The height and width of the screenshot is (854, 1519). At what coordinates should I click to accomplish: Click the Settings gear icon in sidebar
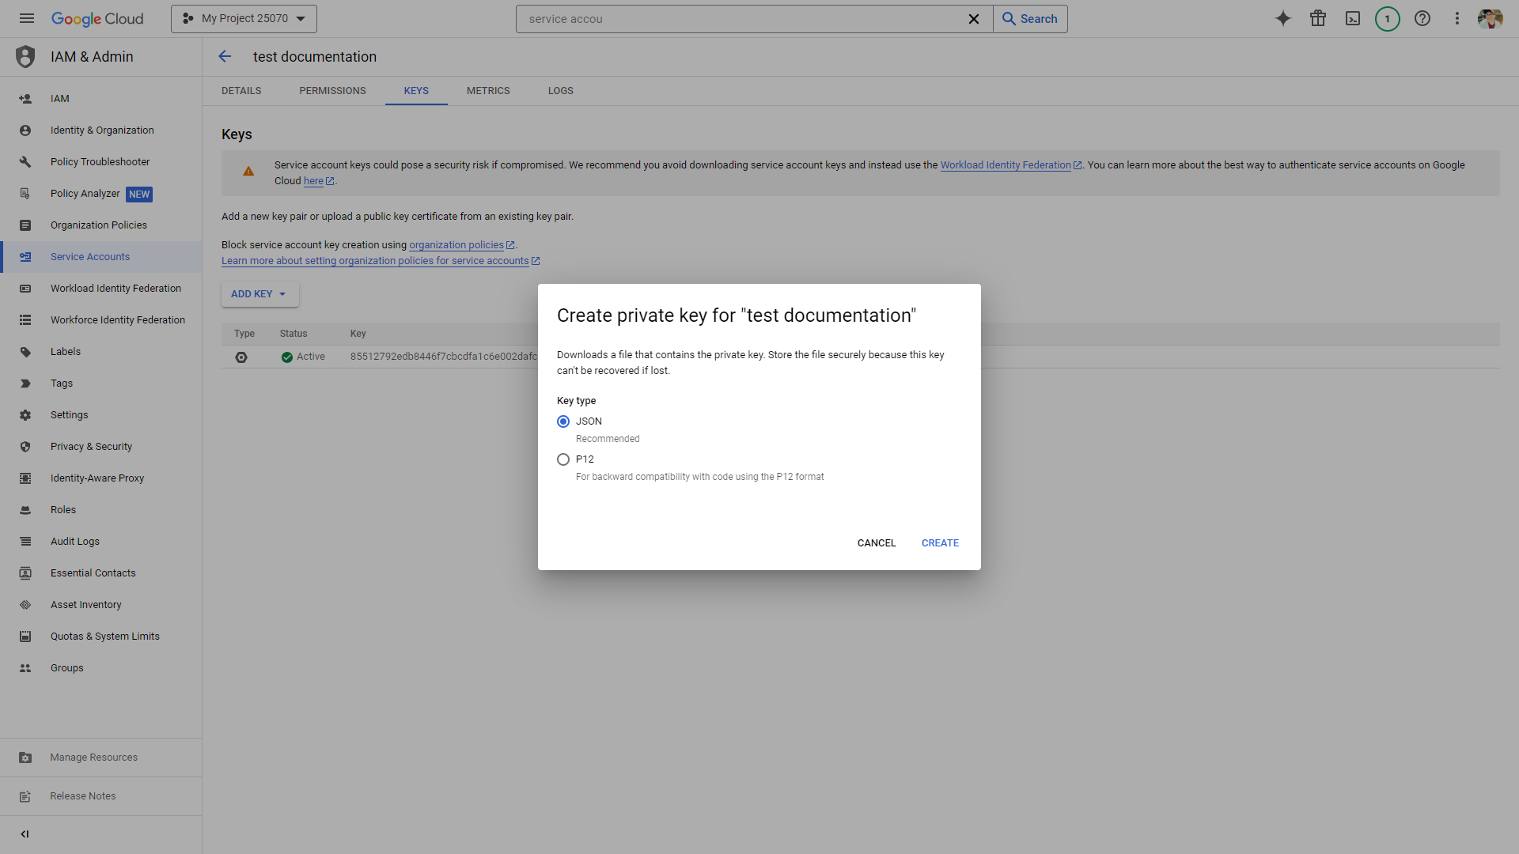(25, 415)
